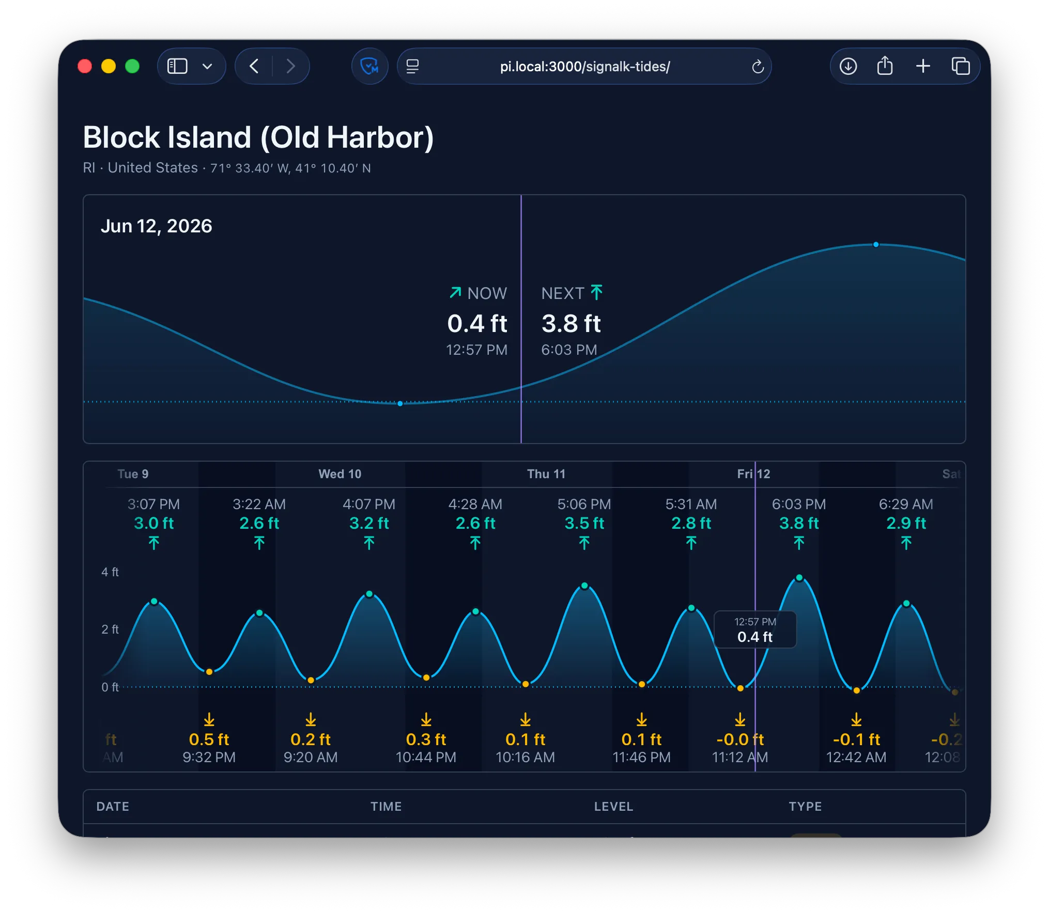Image resolution: width=1049 pixels, height=914 pixels.
Task: Click the LEVEL column header
Action: coord(613,807)
